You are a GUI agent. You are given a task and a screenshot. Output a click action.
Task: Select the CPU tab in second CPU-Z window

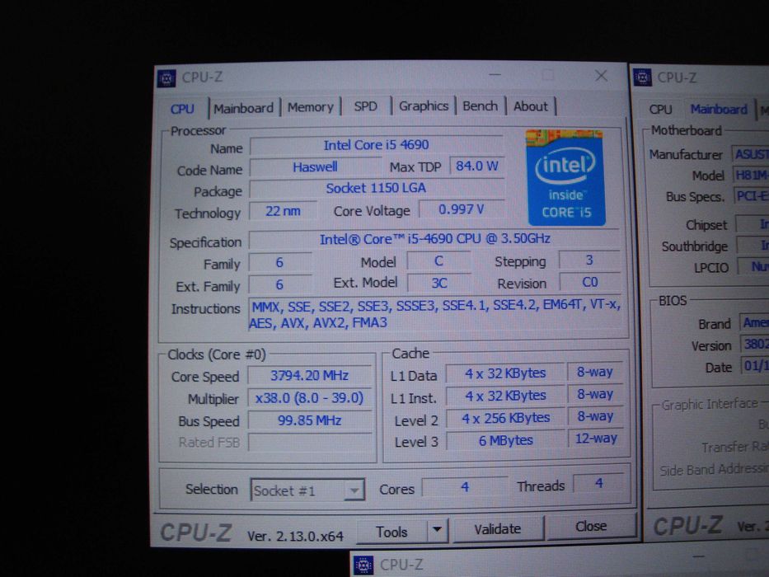click(x=660, y=109)
